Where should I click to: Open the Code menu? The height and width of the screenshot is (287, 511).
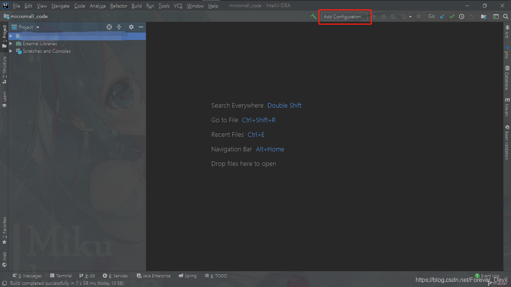tap(80, 6)
